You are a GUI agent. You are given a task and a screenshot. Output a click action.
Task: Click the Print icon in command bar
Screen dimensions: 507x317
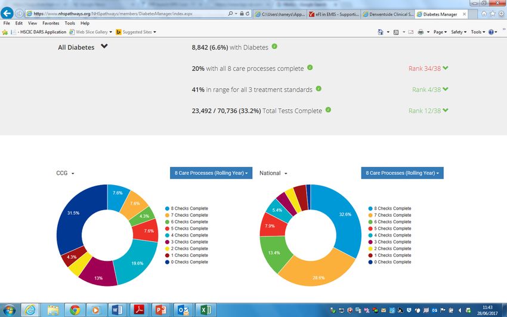pyautogui.click(x=421, y=32)
